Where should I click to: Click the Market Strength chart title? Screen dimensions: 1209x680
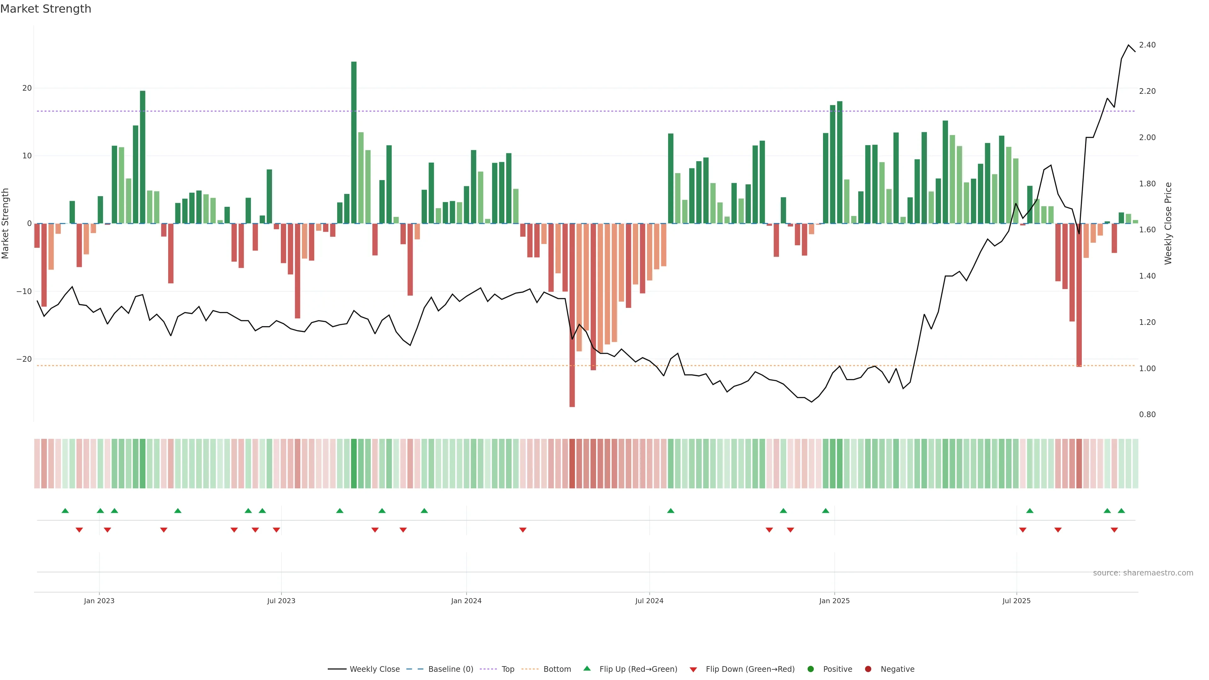(46, 9)
